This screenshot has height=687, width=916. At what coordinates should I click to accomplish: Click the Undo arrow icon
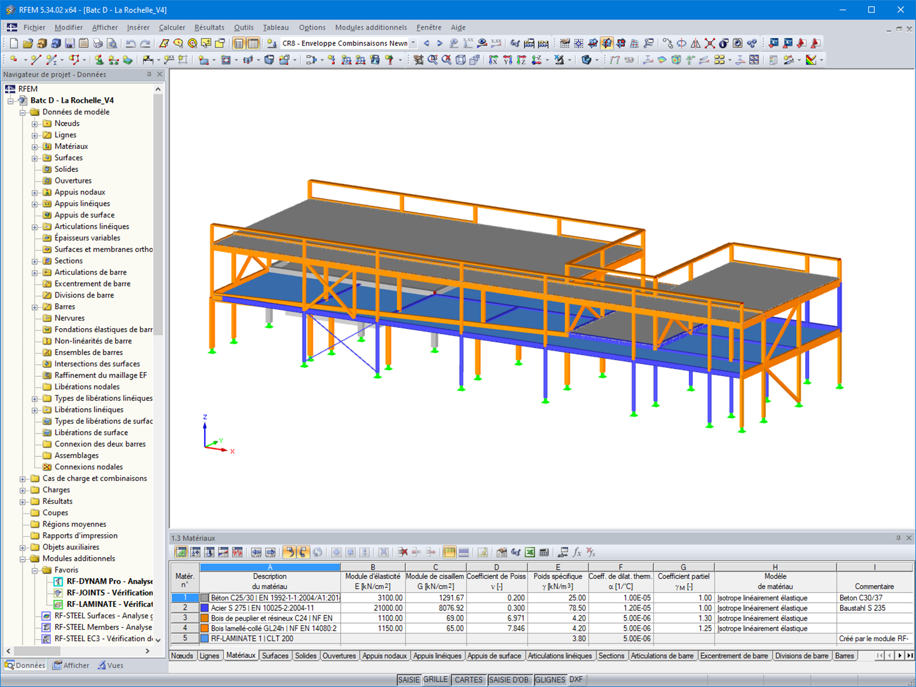[x=131, y=44]
